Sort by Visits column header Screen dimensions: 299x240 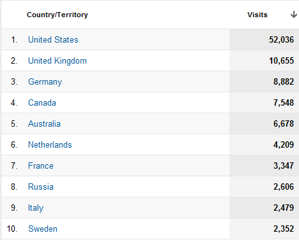point(258,15)
